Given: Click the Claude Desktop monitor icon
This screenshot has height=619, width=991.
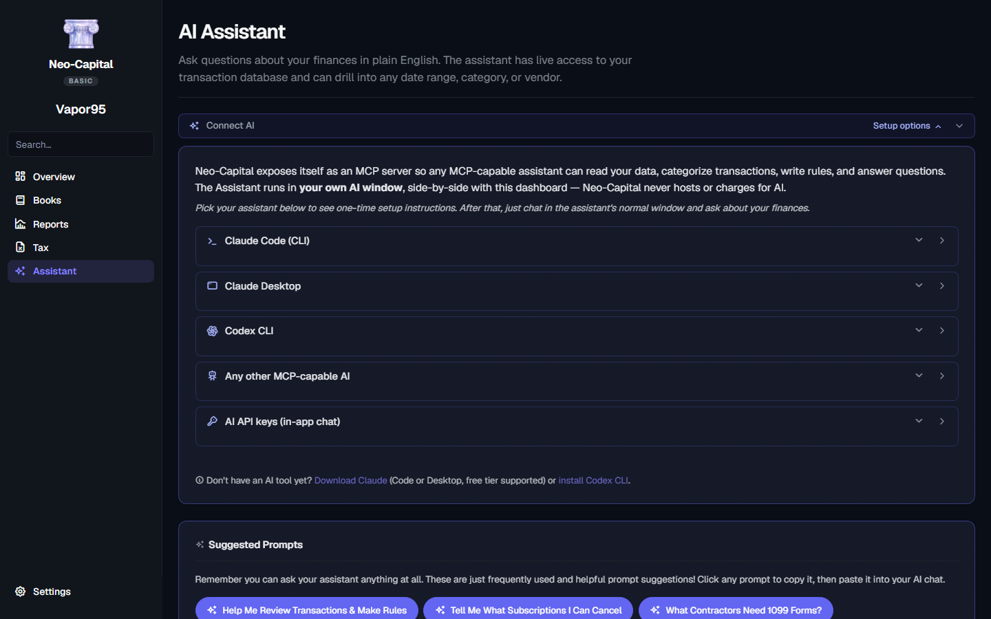Looking at the screenshot, I should click(x=212, y=285).
